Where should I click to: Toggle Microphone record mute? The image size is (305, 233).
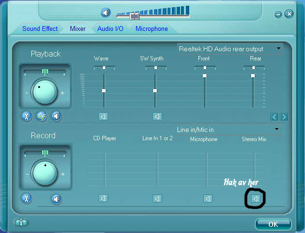coord(208,199)
